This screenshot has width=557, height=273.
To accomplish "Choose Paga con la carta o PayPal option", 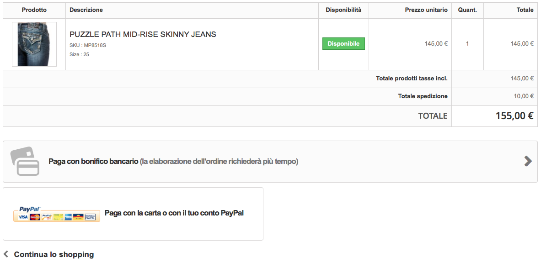I will pyautogui.click(x=133, y=214).
